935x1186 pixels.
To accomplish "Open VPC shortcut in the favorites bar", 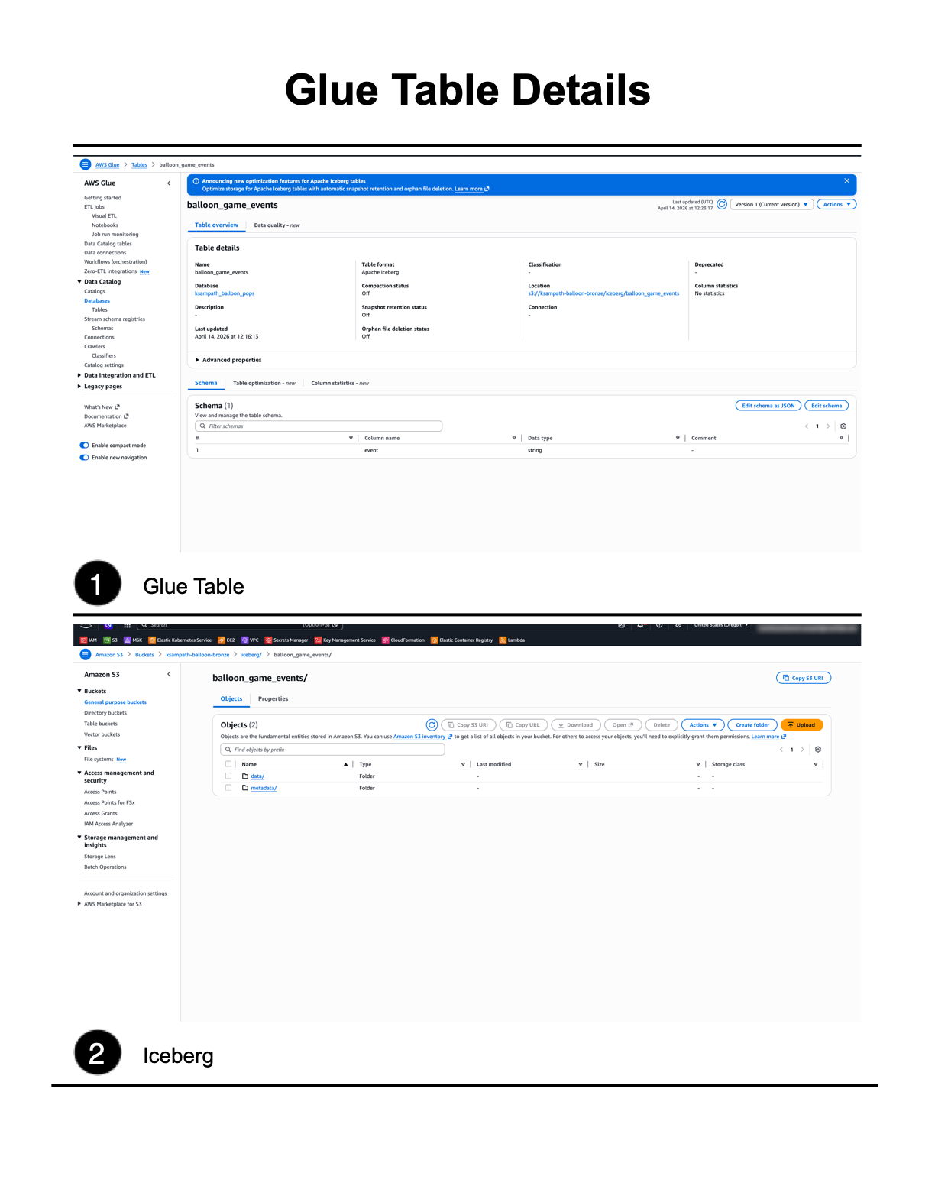I will click(250, 640).
